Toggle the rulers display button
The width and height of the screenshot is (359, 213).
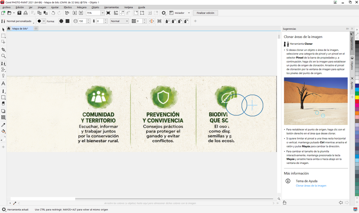coord(116,13)
